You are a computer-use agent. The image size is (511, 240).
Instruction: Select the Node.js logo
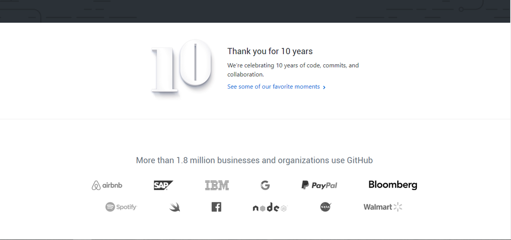[269, 208]
